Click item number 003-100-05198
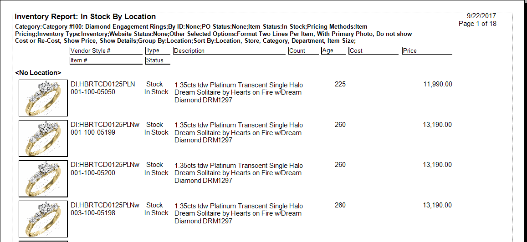 pos(93,213)
